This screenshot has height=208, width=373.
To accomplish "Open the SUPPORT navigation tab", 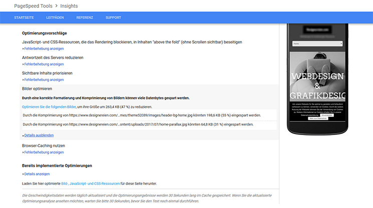I will 113,17.
